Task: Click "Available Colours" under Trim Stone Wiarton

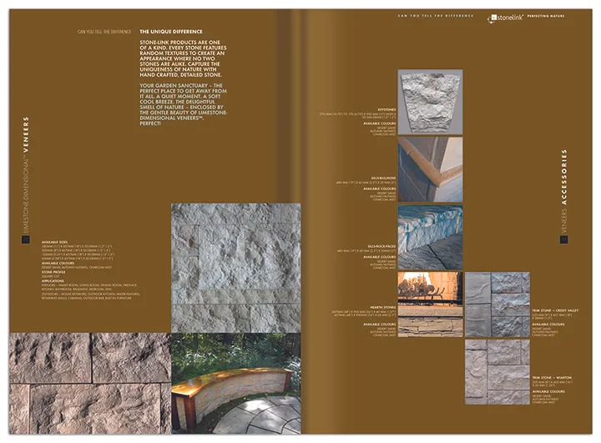Action: (548, 391)
